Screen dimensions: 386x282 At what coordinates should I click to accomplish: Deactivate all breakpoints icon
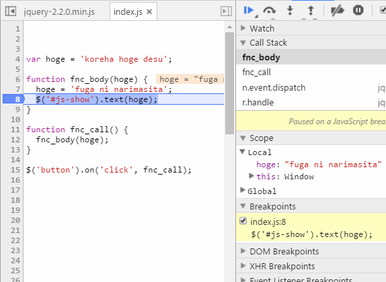click(337, 11)
